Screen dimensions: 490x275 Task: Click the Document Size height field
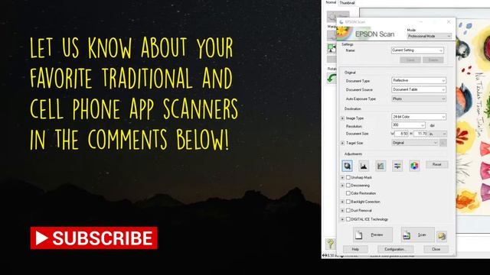point(420,134)
